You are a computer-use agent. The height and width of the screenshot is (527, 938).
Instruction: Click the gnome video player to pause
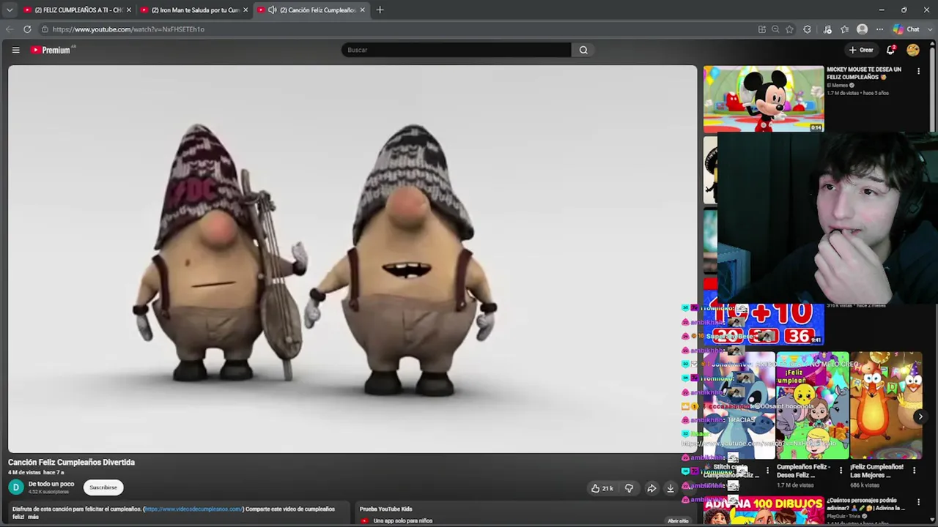[x=352, y=259]
